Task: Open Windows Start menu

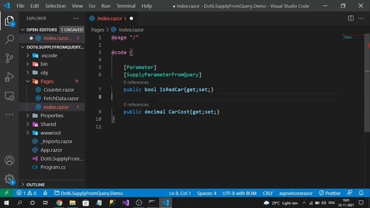Action: point(6,203)
